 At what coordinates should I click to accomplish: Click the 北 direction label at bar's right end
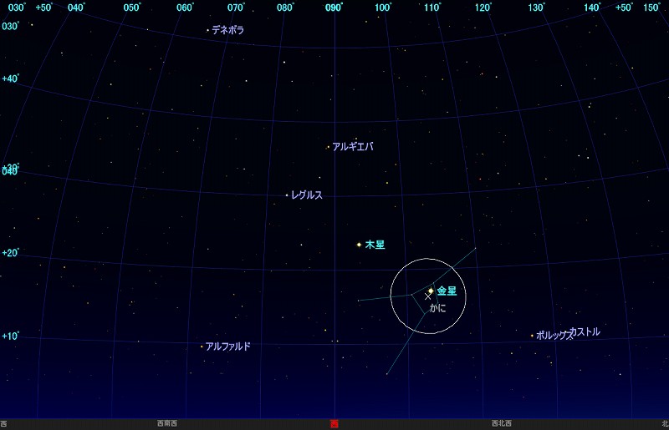[664, 424]
